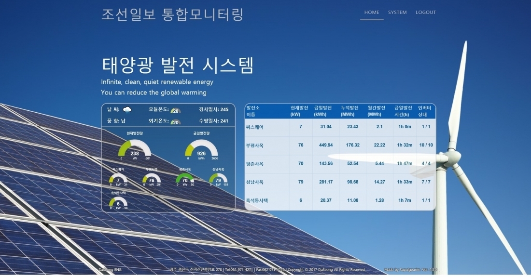Click the 현재발전 (kW) column header
This screenshot has height=277, width=531.
(300, 111)
